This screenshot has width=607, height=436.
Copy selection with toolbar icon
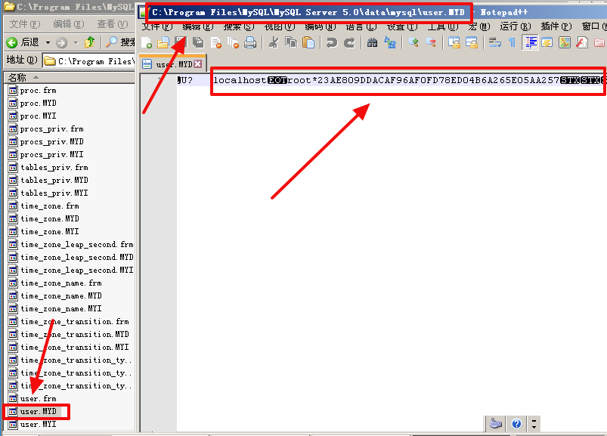pyautogui.click(x=291, y=42)
